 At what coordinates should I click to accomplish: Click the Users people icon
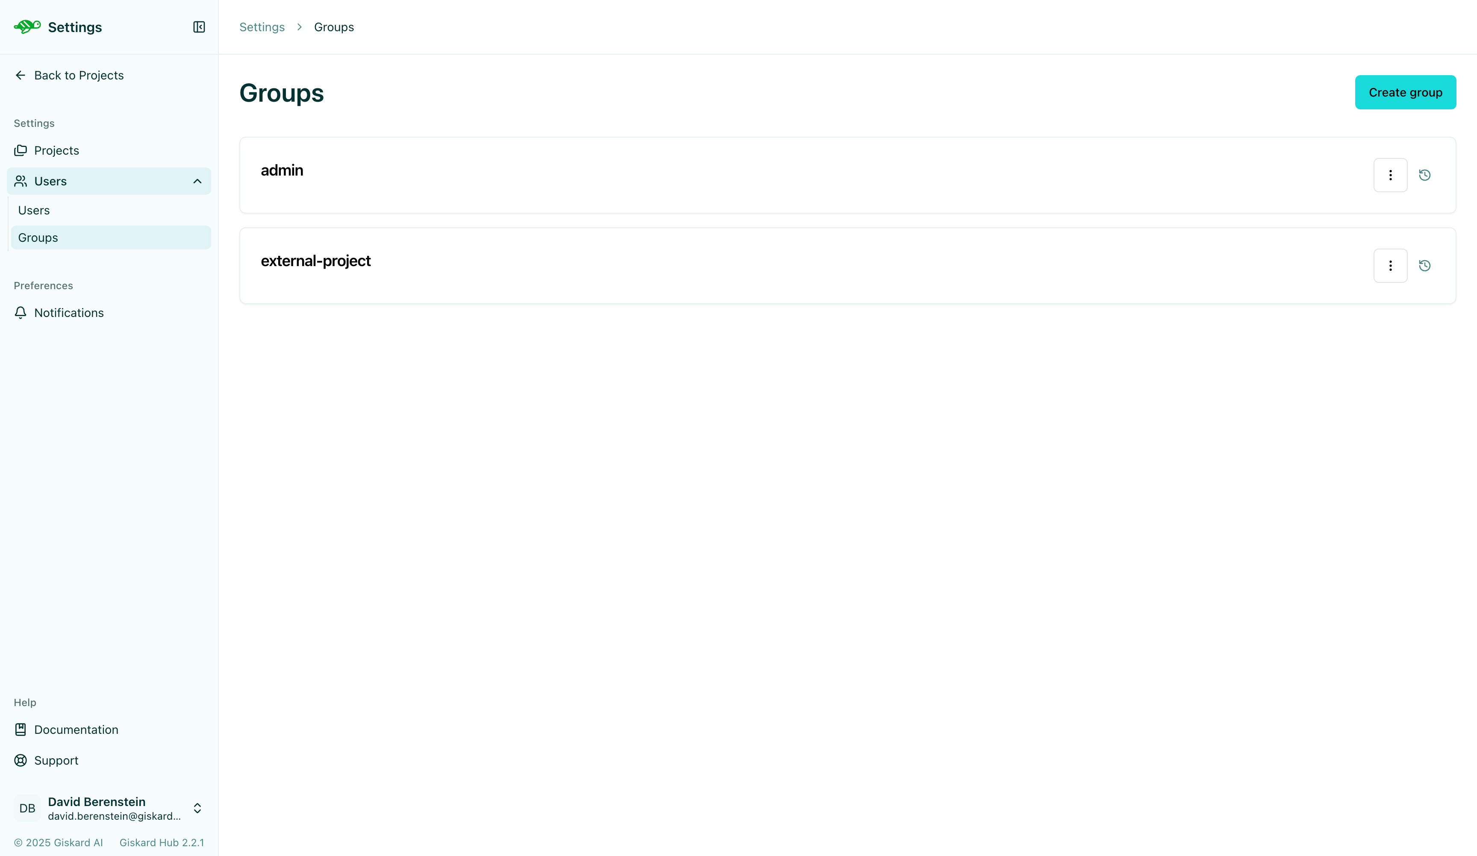(21, 181)
